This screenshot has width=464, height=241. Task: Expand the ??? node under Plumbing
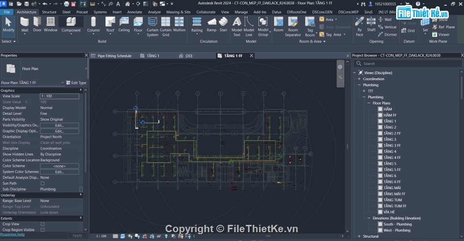point(364,91)
